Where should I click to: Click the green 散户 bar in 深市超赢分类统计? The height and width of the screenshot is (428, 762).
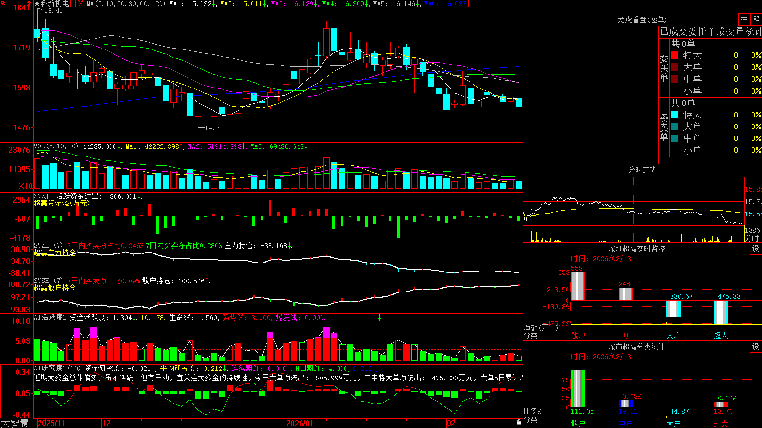578,389
